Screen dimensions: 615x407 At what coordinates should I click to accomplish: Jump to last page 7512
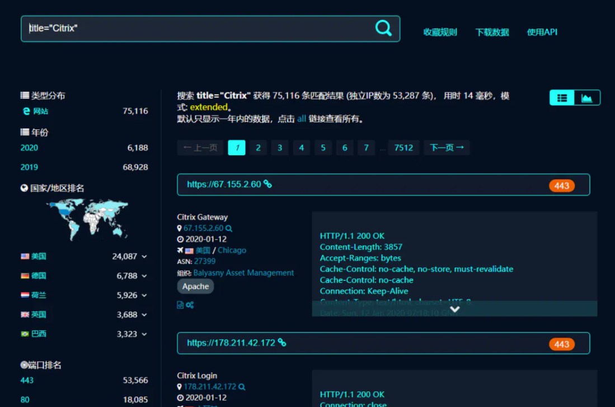point(403,148)
